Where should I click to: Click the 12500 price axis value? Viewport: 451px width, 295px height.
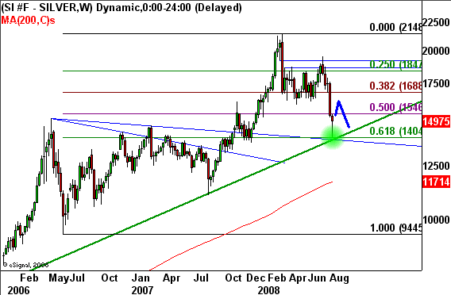pos(436,166)
